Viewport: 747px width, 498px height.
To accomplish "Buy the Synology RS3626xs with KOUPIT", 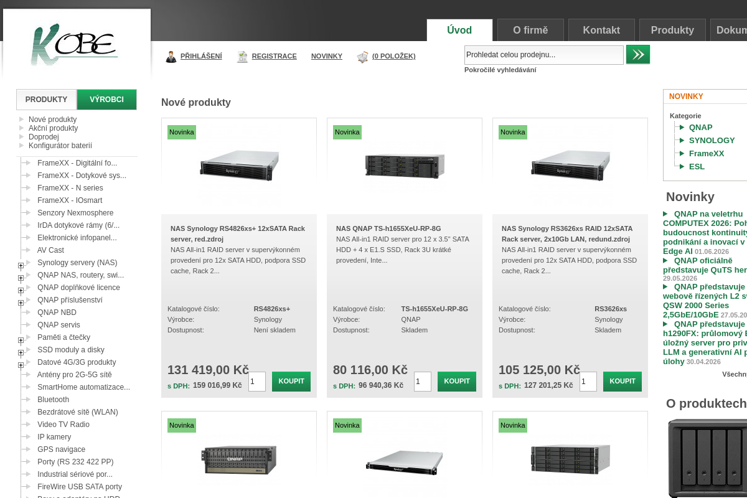I will [x=622, y=382].
